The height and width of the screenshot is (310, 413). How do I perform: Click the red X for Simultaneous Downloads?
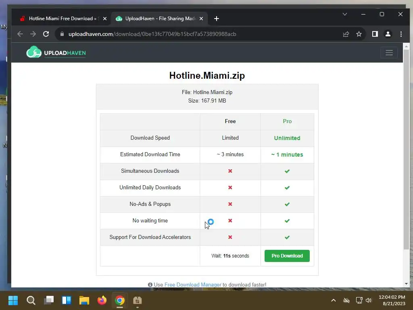230,171
